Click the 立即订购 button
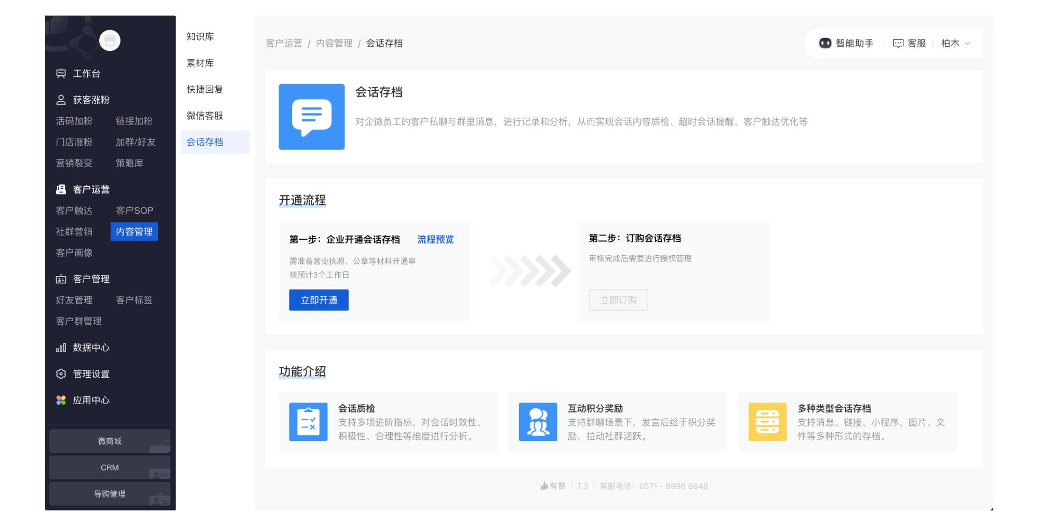This screenshot has width=1039, height=526. click(618, 300)
